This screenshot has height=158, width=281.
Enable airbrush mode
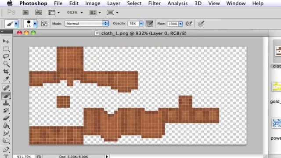click(x=189, y=24)
